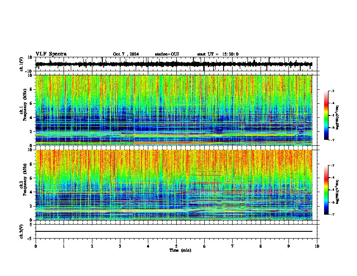
Task: Click the "3" tick label on time axis
Action: tap(120, 246)
